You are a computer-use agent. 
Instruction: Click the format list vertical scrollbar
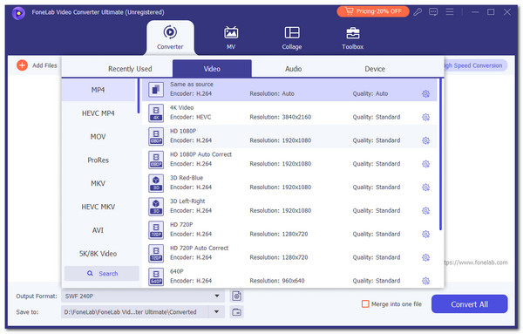[x=139, y=96]
